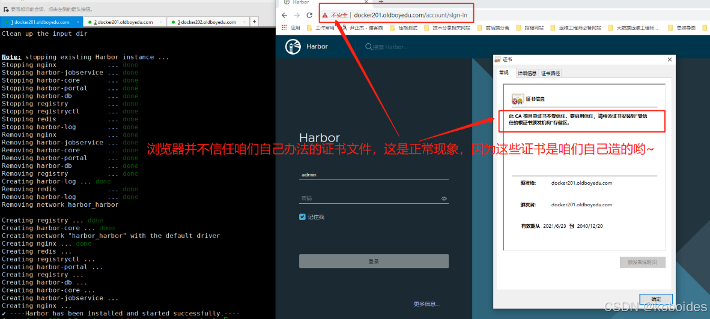Click the 颁发者 issuer domain value

[x=581, y=204]
